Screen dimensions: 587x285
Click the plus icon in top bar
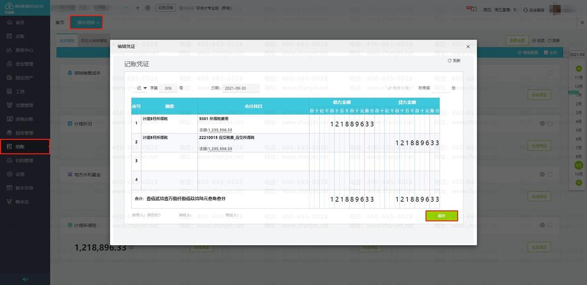(137, 8)
